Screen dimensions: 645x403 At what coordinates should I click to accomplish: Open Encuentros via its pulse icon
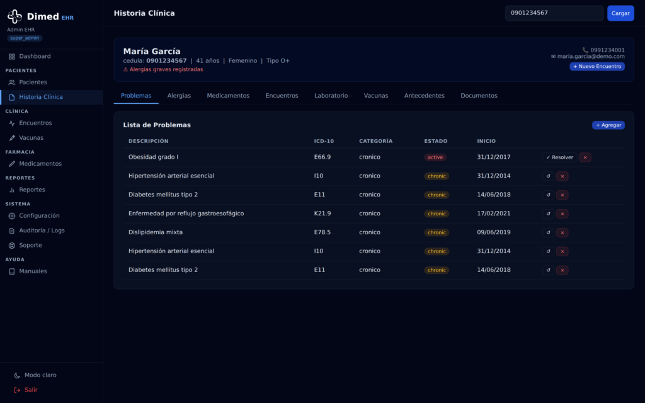(x=12, y=123)
